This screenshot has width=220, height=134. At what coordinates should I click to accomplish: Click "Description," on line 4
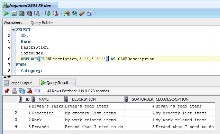[x=35, y=47]
